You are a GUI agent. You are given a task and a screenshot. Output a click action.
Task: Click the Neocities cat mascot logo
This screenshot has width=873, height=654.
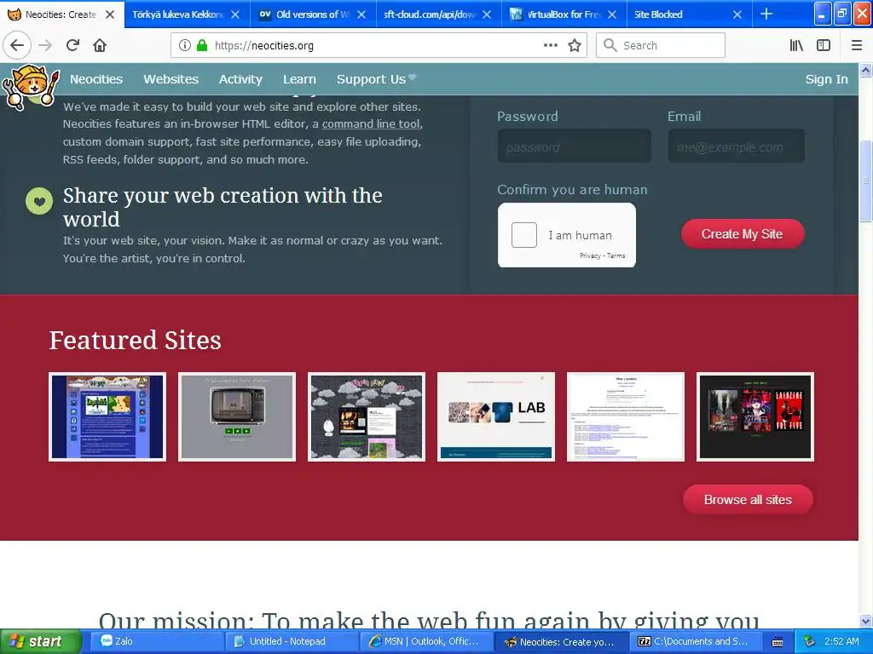pyautogui.click(x=31, y=86)
